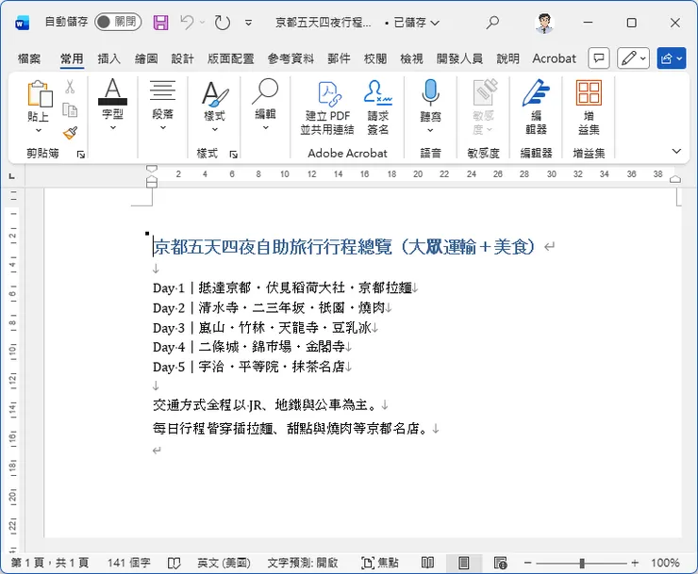Switch to the 校閱 tab

coord(375,58)
